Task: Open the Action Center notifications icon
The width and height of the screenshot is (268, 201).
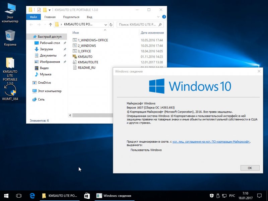Action: point(259,196)
